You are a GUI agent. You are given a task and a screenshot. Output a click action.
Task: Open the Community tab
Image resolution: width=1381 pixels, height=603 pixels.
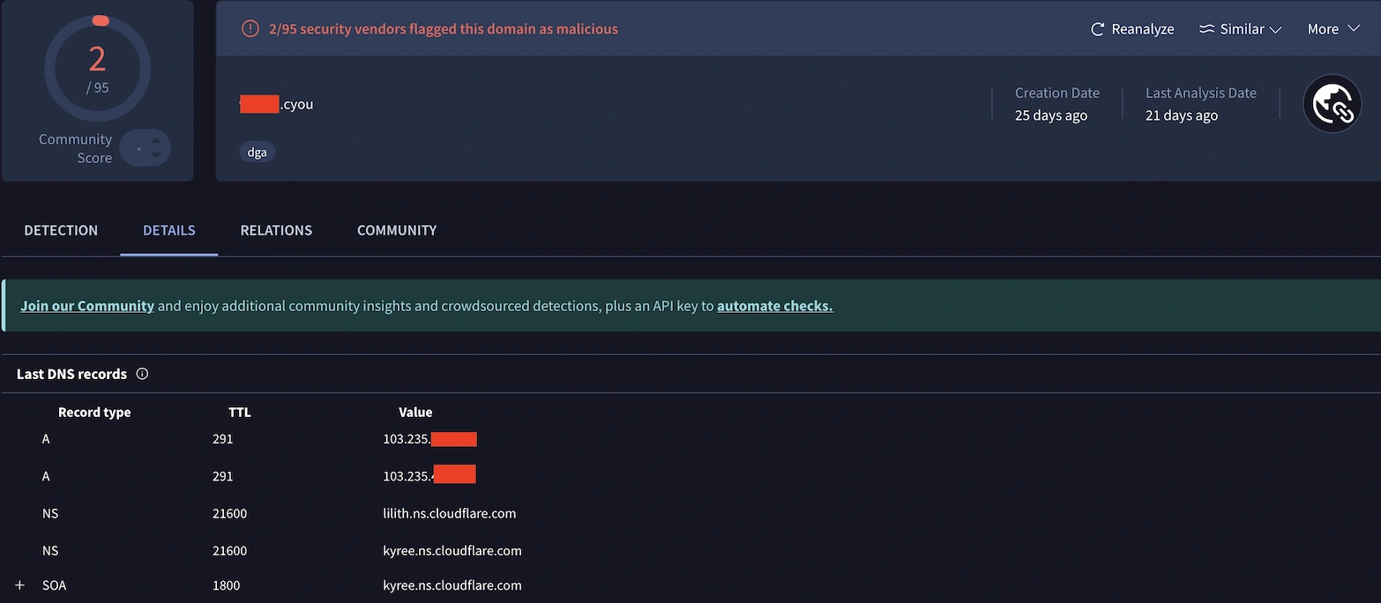click(397, 230)
